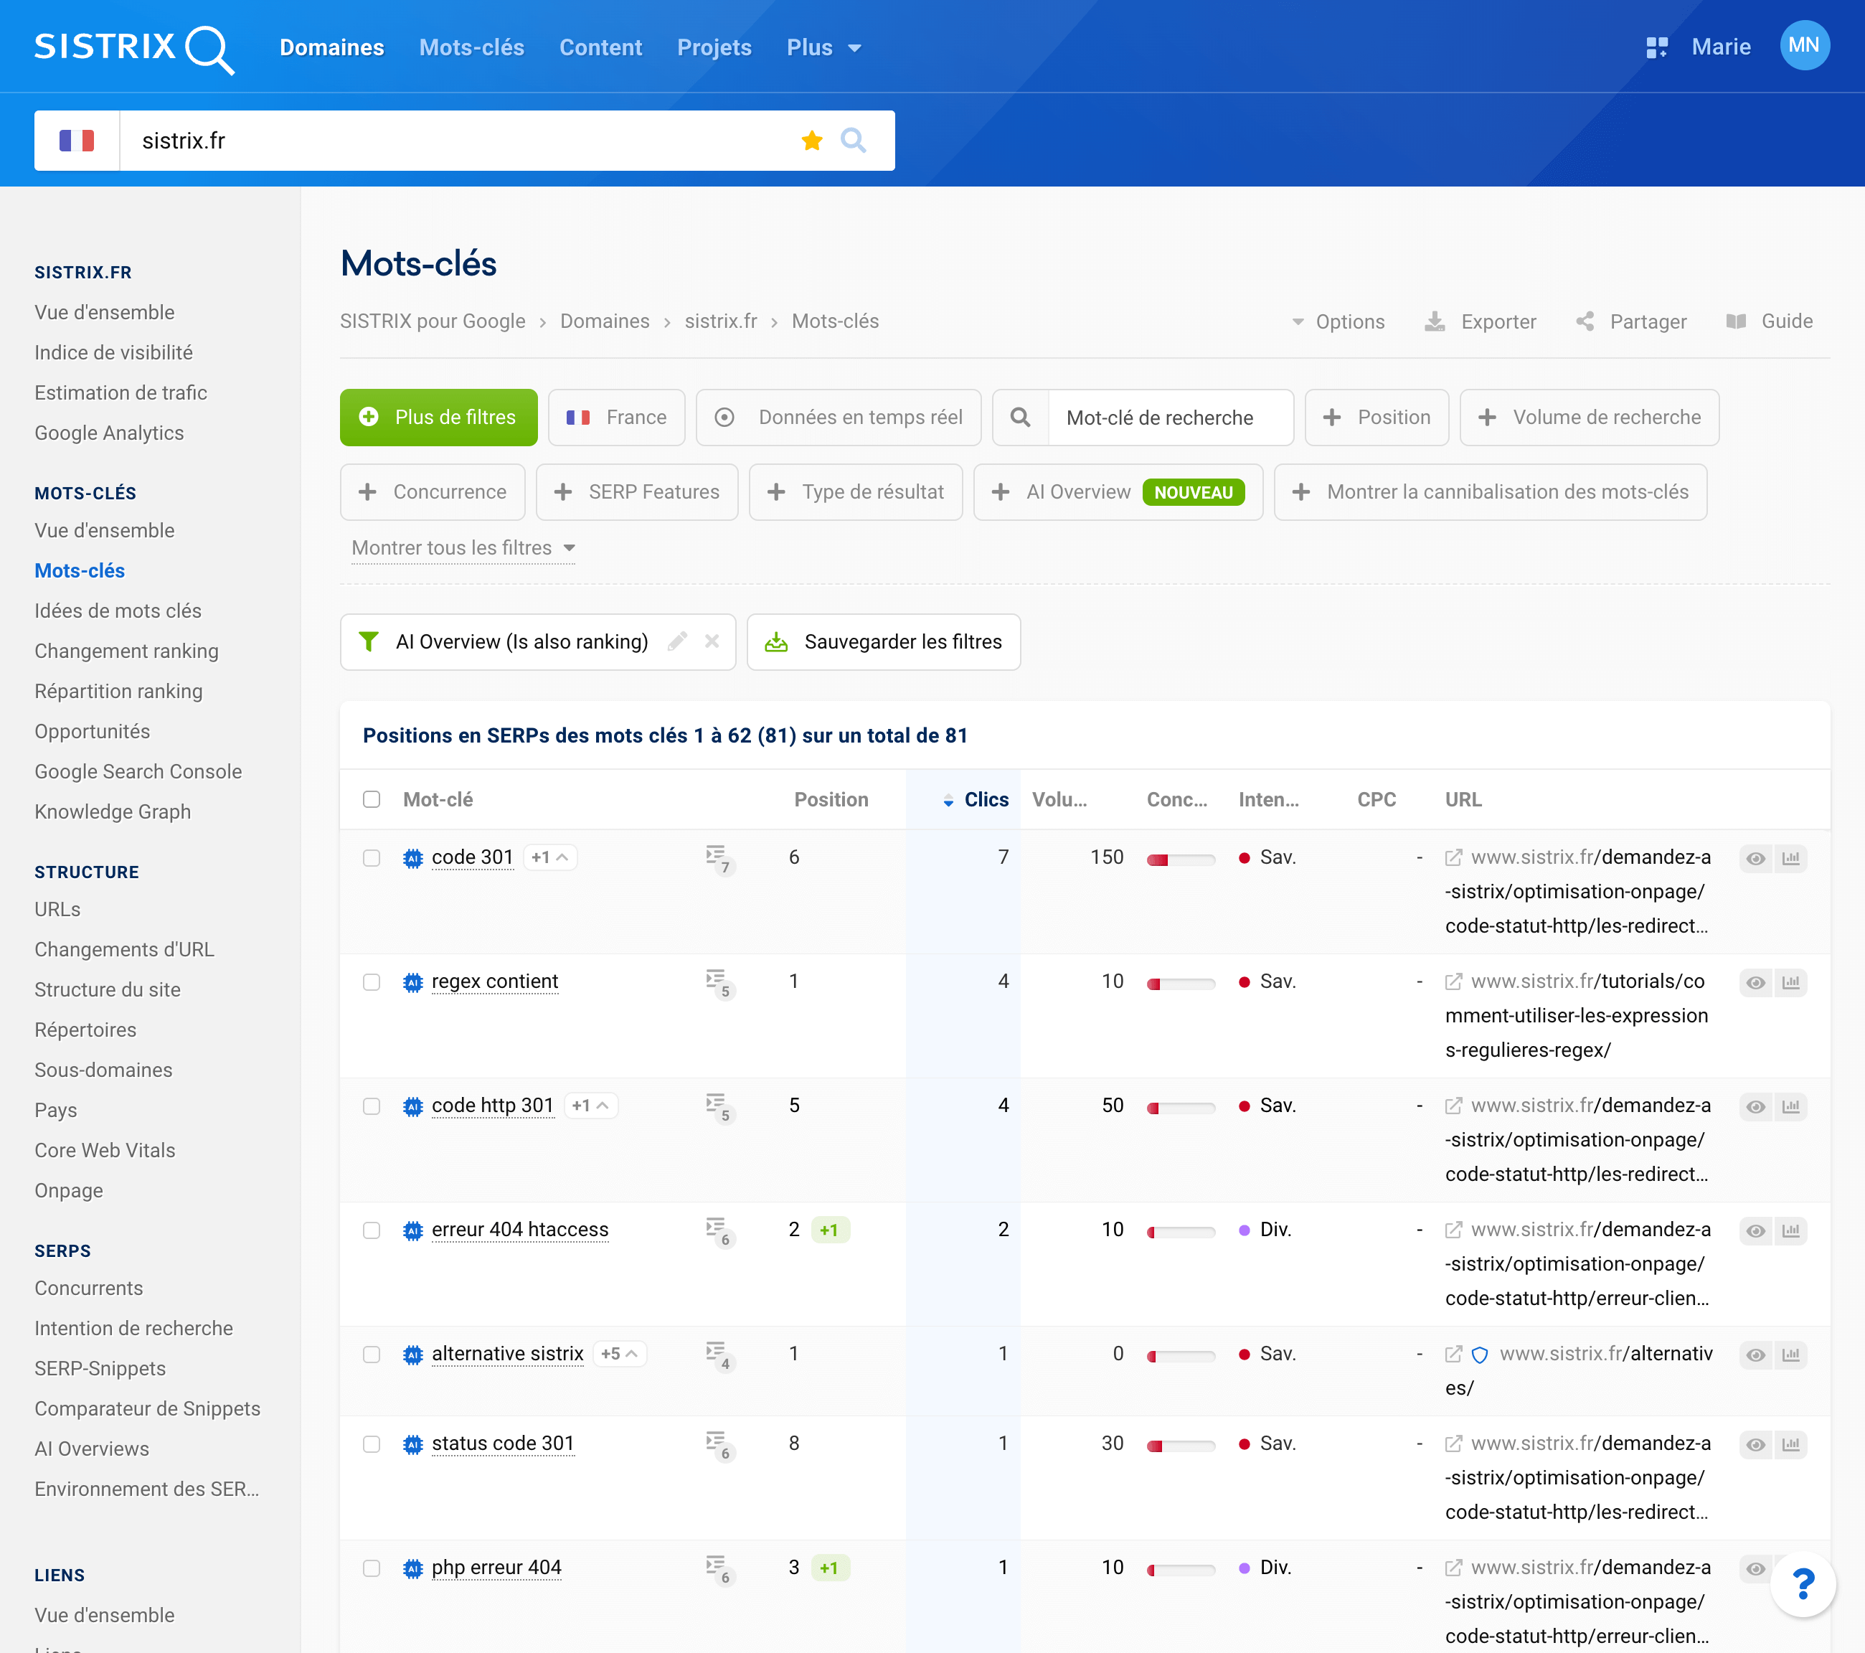
Task: Click the competition bar for code 301
Action: [1181, 860]
